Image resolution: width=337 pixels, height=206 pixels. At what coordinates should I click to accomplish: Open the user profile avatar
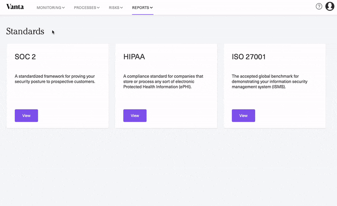coord(329,7)
